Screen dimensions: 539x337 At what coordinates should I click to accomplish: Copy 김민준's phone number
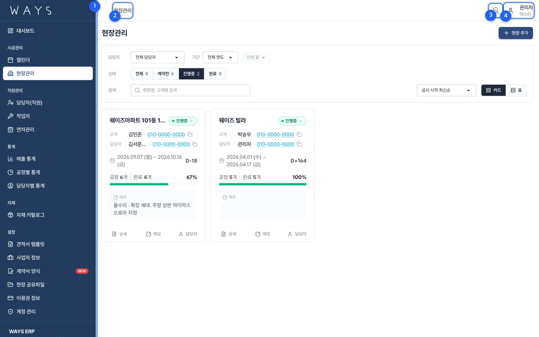pyautogui.click(x=190, y=135)
